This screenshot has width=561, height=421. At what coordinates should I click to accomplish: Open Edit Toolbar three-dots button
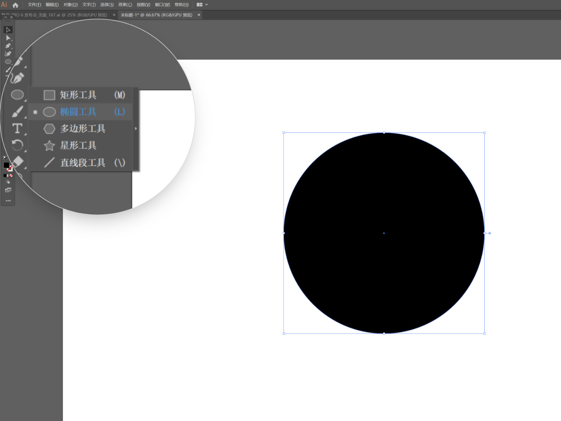8,201
